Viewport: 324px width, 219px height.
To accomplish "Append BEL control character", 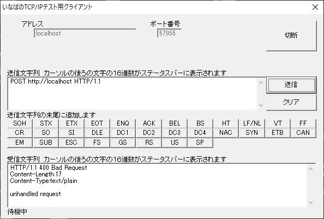I will 175,123.
